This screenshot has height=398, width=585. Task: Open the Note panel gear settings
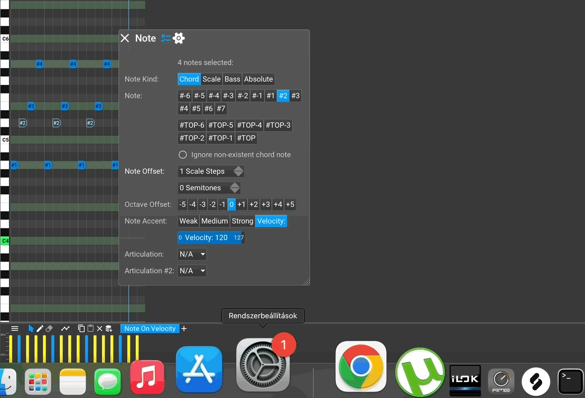[x=179, y=38]
